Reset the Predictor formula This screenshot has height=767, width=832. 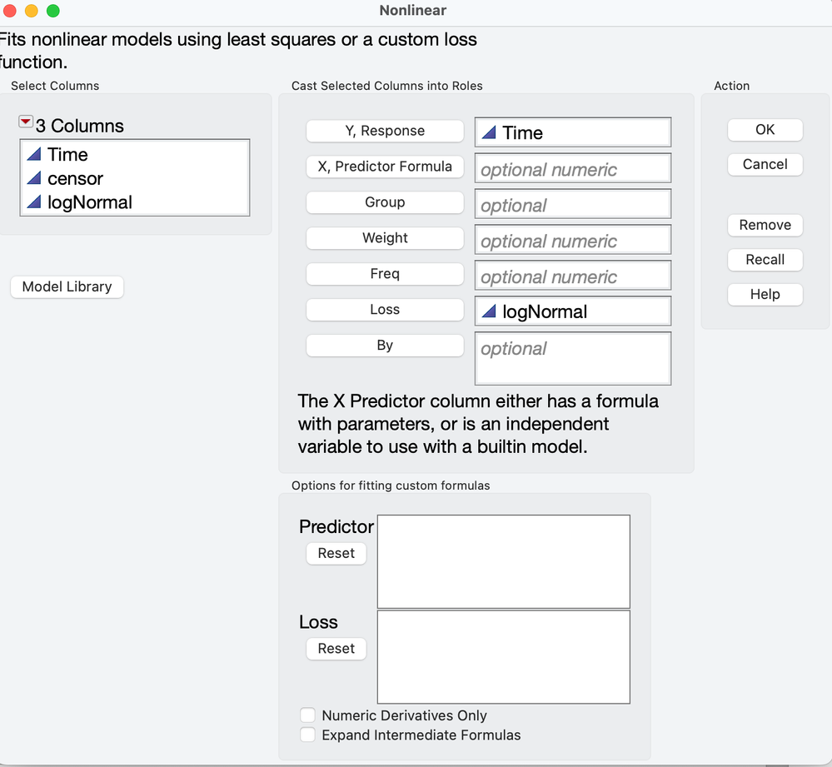(x=336, y=553)
